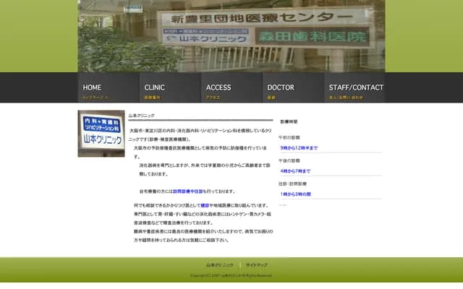Select the 午前の診療 label

coord(289,137)
